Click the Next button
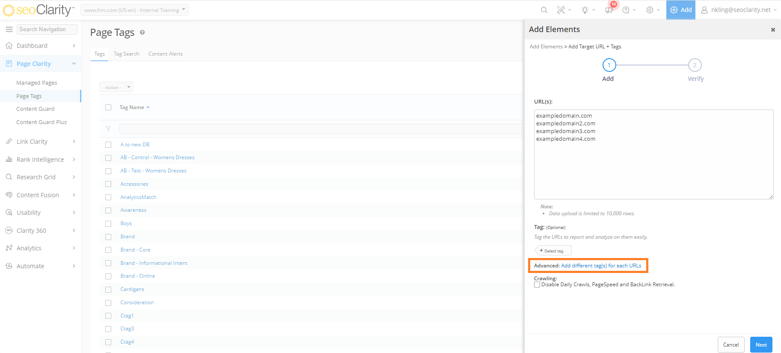This screenshot has width=781, height=353. (x=761, y=345)
